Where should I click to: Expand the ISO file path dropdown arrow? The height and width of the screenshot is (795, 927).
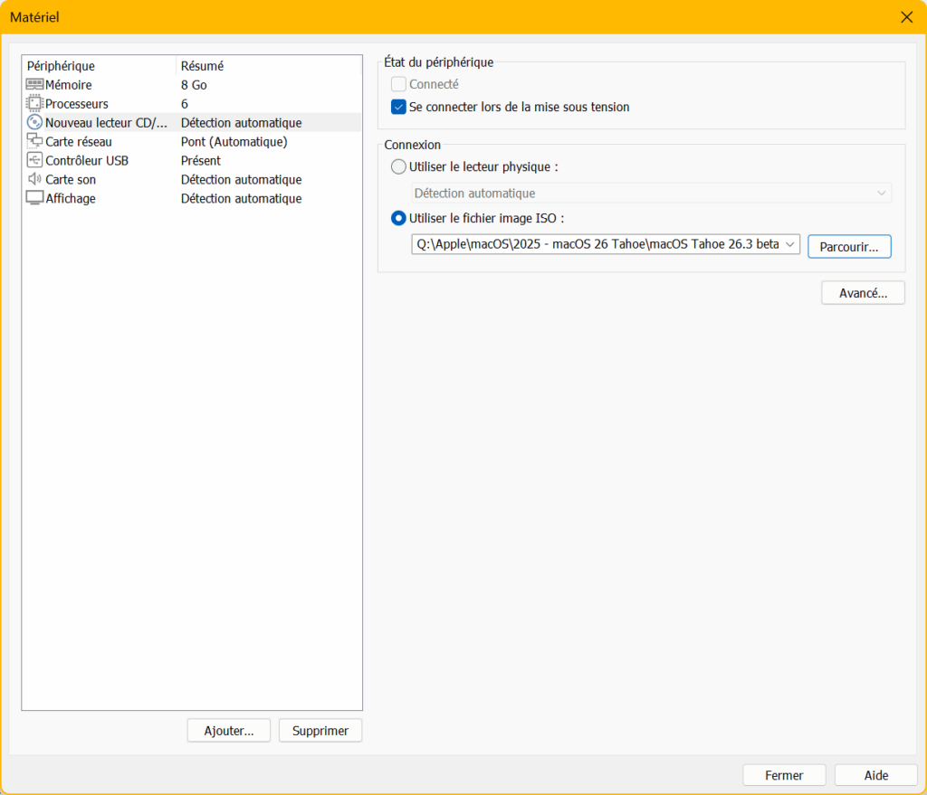pos(790,244)
